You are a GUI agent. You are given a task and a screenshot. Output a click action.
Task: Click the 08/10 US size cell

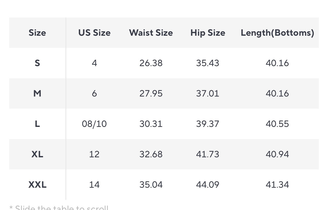coord(94,124)
